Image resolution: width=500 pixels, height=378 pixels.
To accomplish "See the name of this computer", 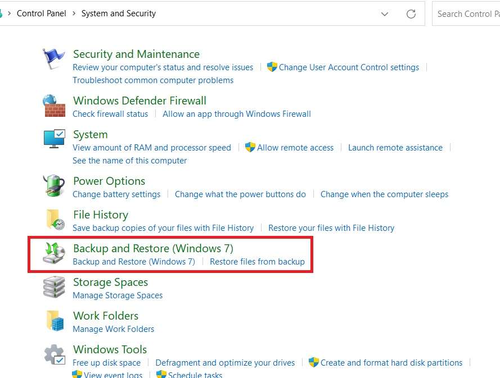I will (x=130, y=161).
